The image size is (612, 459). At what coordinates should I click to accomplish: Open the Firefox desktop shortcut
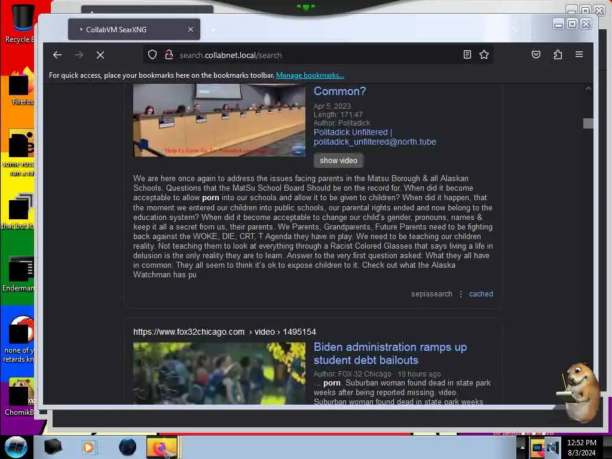click(x=20, y=86)
